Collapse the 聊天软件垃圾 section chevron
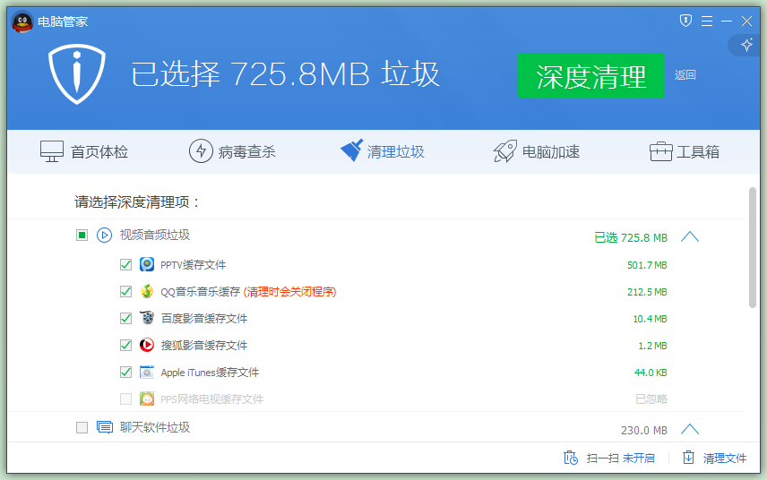Screen dimensions: 767x480 (690, 429)
